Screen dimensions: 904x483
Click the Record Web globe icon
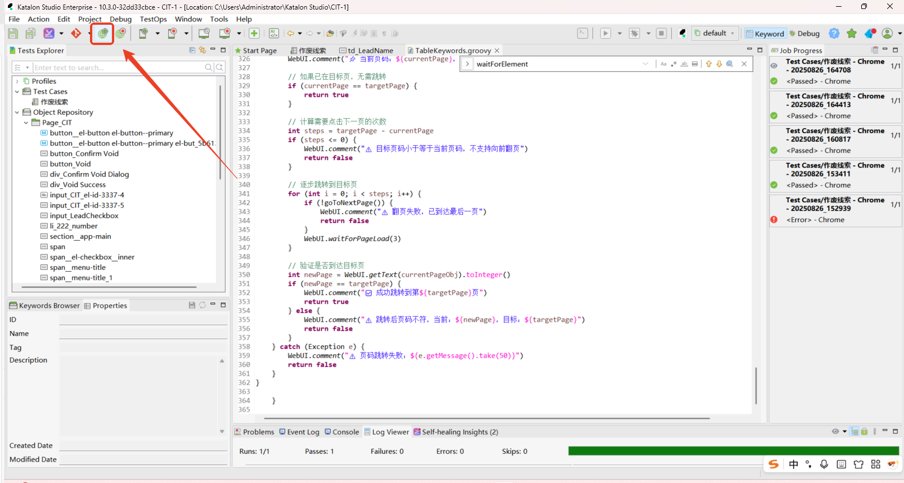(120, 34)
